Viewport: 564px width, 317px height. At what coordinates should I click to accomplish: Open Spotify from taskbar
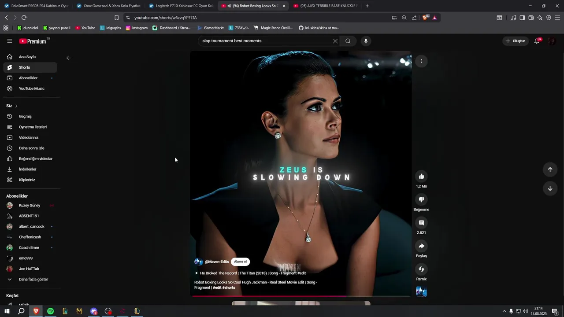(x=50, y=311)
